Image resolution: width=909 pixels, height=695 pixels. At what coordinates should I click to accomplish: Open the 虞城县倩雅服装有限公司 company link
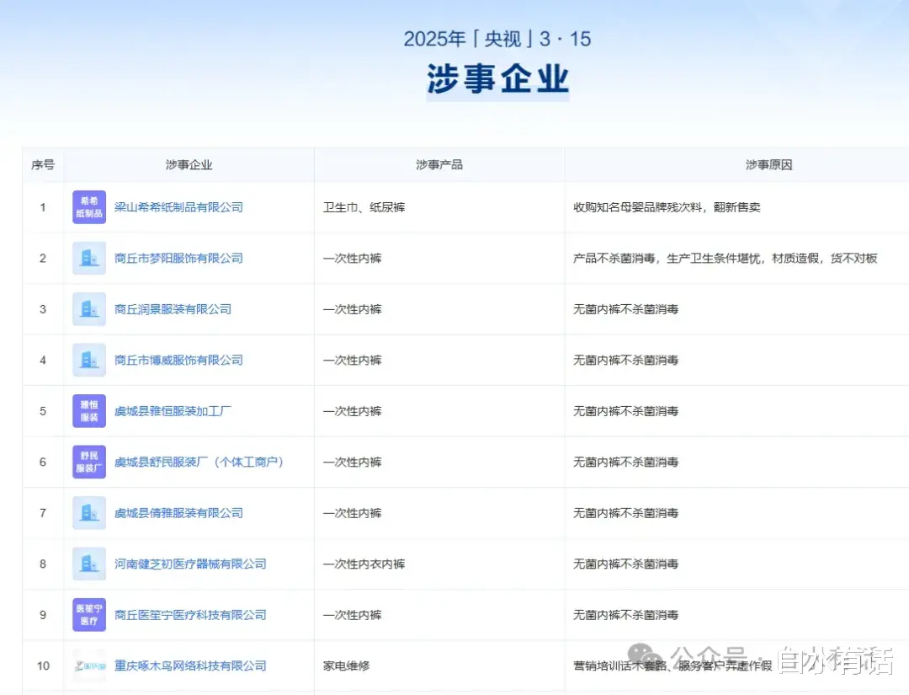[178, 513]
